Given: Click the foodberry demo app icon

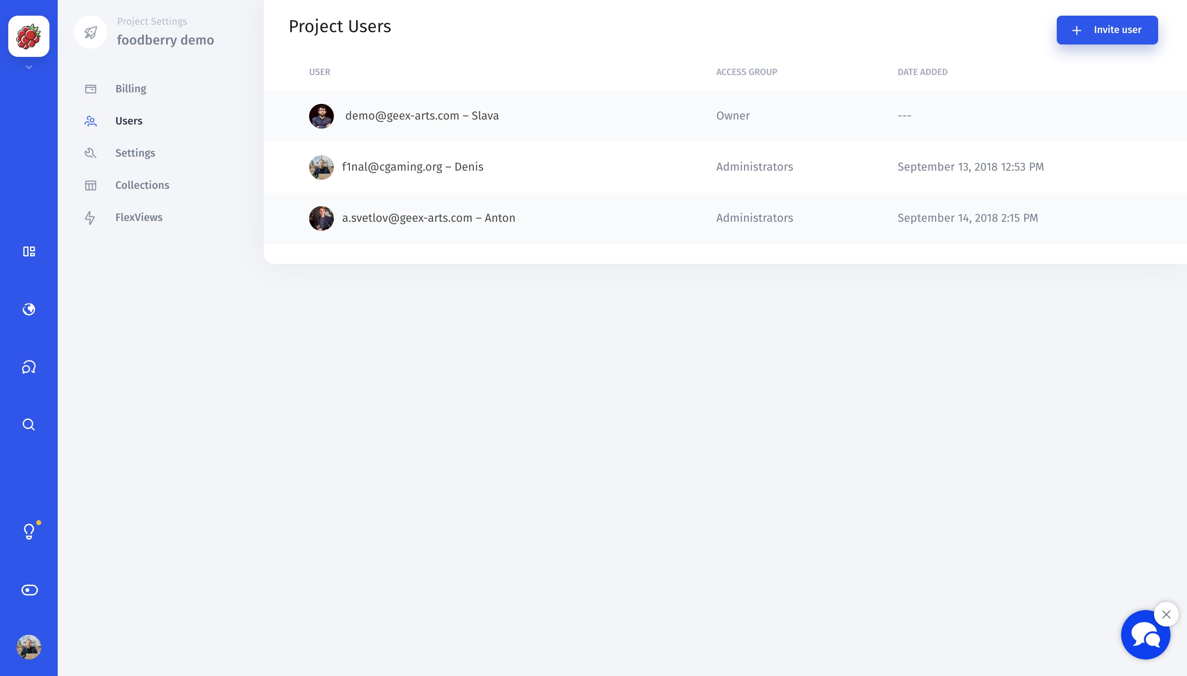Looking at the screenshot, I should pyautogui.click(x=28, y=36).
